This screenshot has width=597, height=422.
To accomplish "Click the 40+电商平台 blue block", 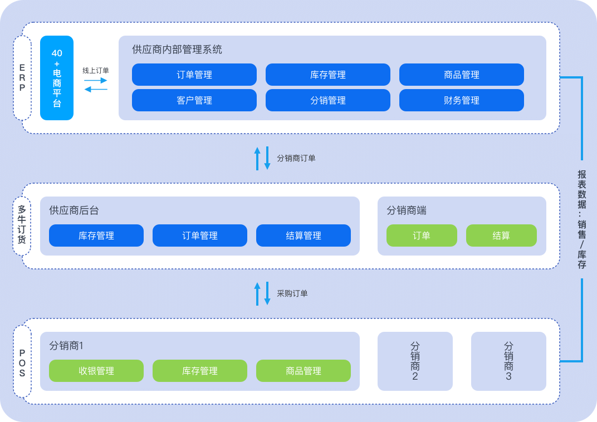I will click(x=57, y=78).
